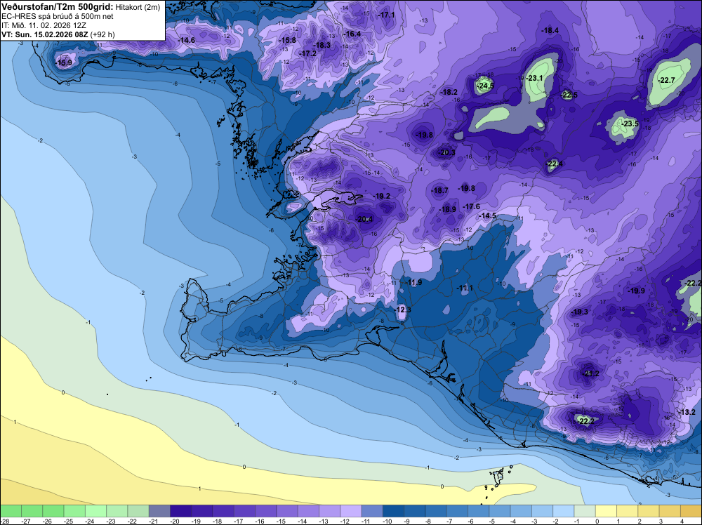The height and width of the screenshot is (525, 702).
Task: Click the -19.3 temperature value
Action: (580, 312)
